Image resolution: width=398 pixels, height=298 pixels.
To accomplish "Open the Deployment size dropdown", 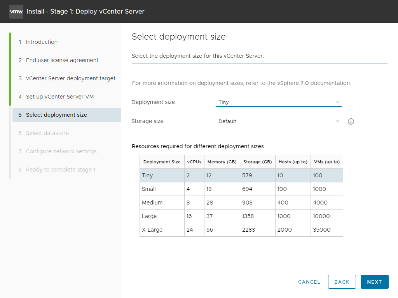I will (278, 102).
